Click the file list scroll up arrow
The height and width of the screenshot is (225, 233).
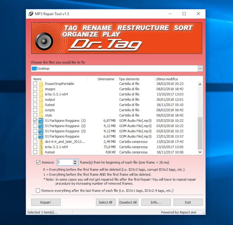200,84
